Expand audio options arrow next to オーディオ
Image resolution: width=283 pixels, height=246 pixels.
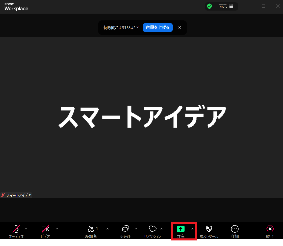point(26,229)
